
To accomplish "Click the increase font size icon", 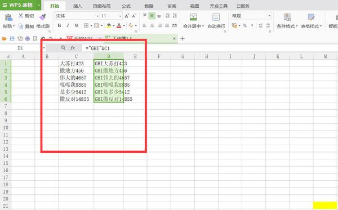I will (127, 16).
